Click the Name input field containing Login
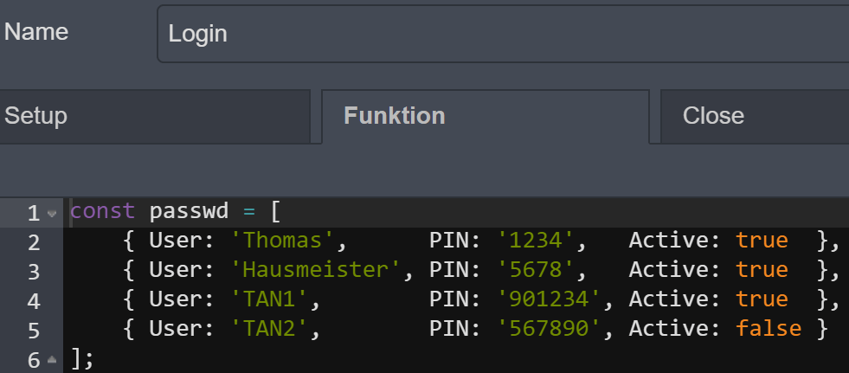 (502, 35)
